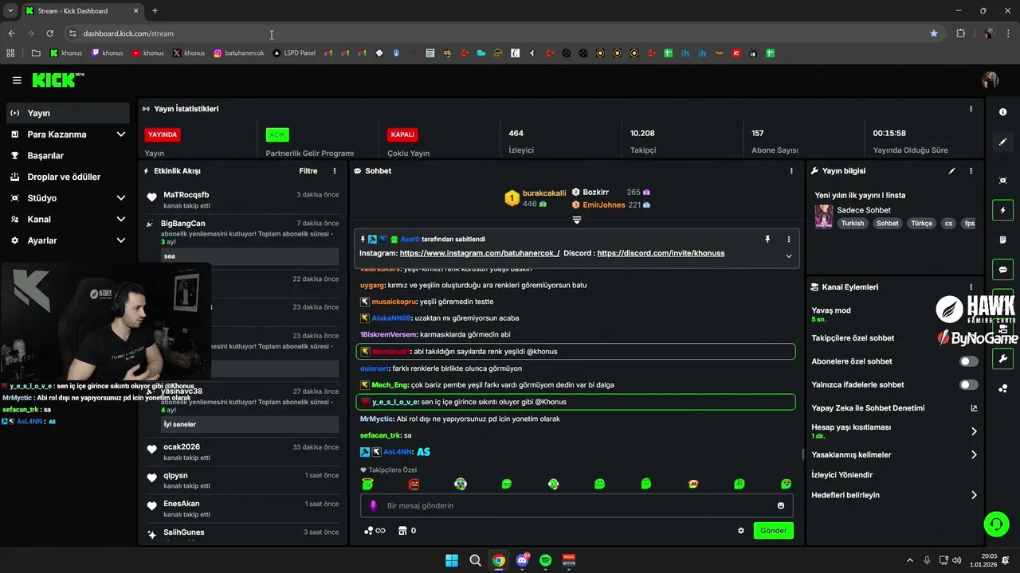Click the three-dots cluster icon in right sidebar
The height and width of the screenshot is (573, 1020).
pyautogui.click(x=1003, y=388)
